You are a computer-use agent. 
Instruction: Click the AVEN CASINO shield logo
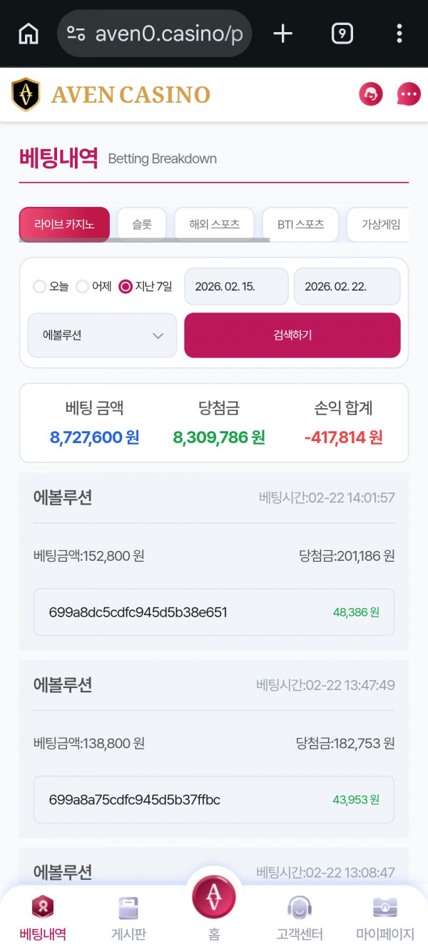point(27,93)
